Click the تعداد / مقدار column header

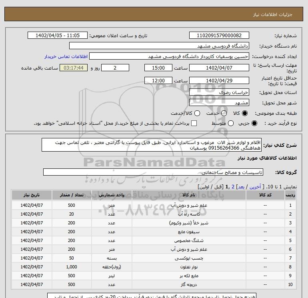pos(72,195)
